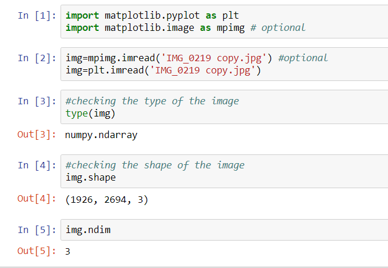The height and width of the screenshot is (268, 388).
Task: Select the In [1] prompt label
Action: pos(37,16)
